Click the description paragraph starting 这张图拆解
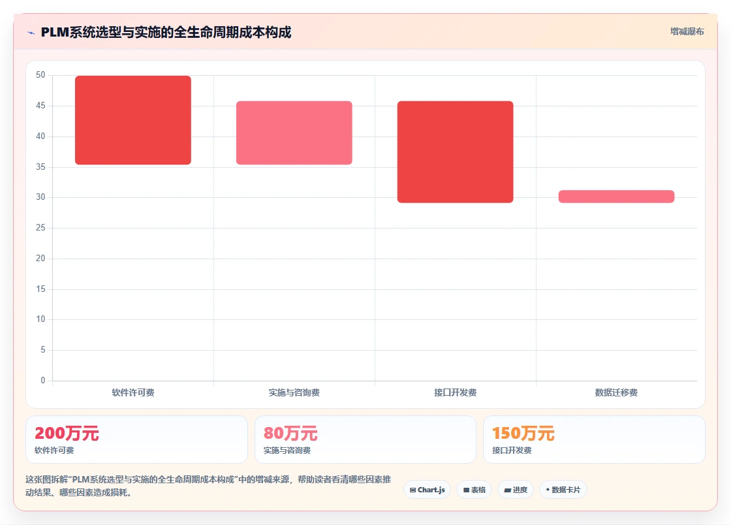 tap(208, 486)
